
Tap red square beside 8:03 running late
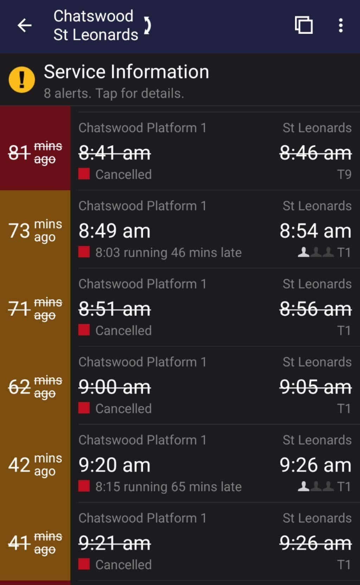pos(84,252)
